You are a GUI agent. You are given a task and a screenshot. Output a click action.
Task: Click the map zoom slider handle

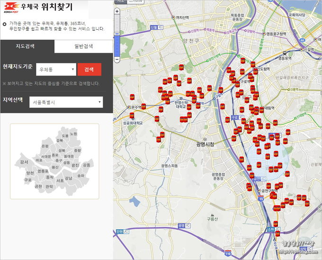[117, 34]
